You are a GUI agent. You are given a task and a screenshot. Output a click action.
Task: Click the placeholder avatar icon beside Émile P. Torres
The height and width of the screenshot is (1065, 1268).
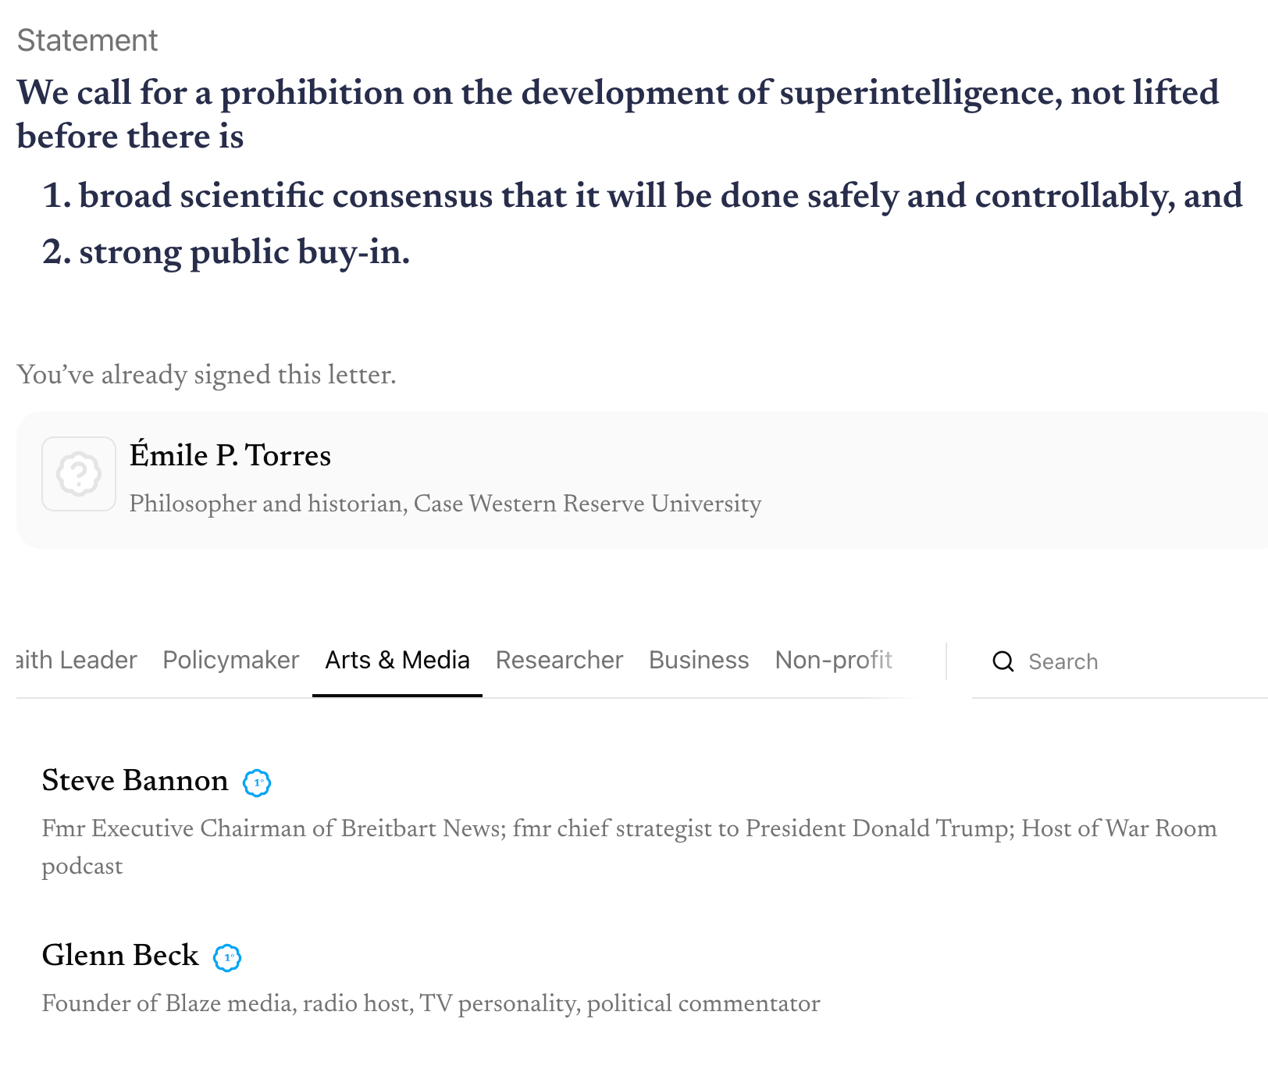pyautogui.click(x=79, y=474)
